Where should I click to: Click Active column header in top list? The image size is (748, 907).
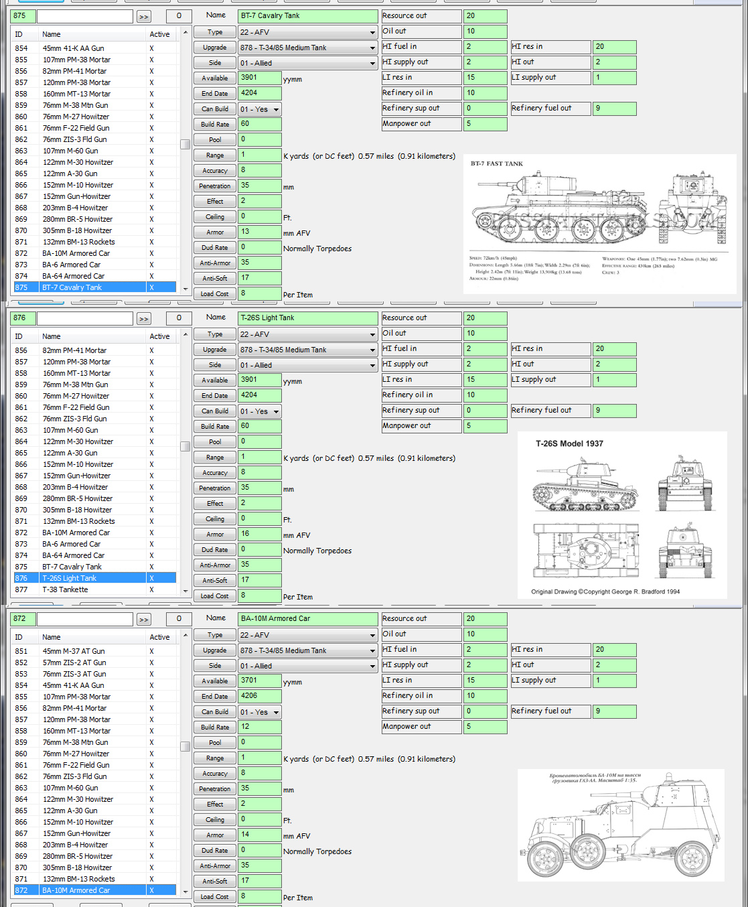(x=159, y=34)
